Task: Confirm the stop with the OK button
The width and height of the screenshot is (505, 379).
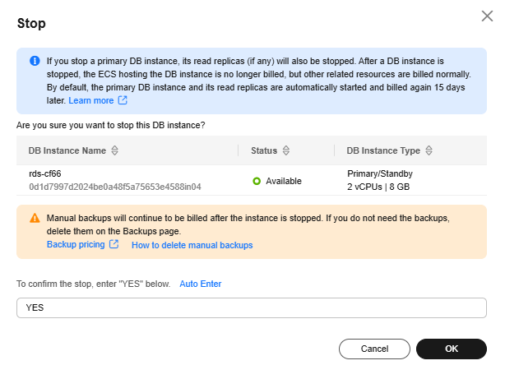Action: [x=451, y=349]
